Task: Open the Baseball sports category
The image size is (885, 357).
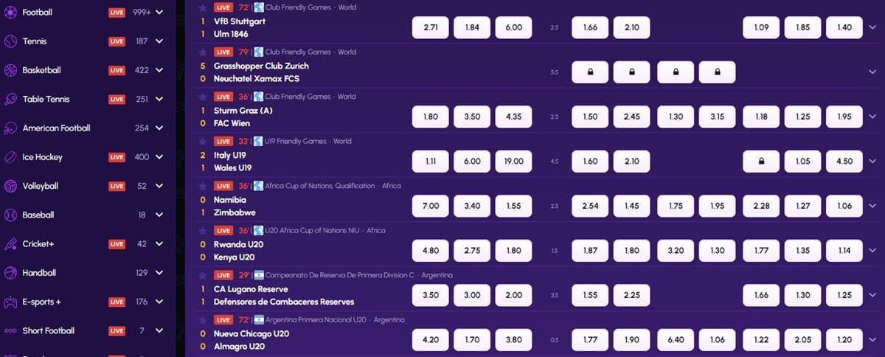Action: 39,215
